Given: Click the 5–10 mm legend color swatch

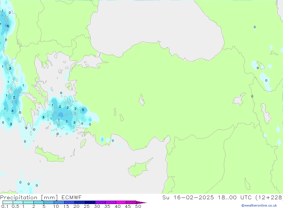Looking at the screenshot, I should click(49, 202).
